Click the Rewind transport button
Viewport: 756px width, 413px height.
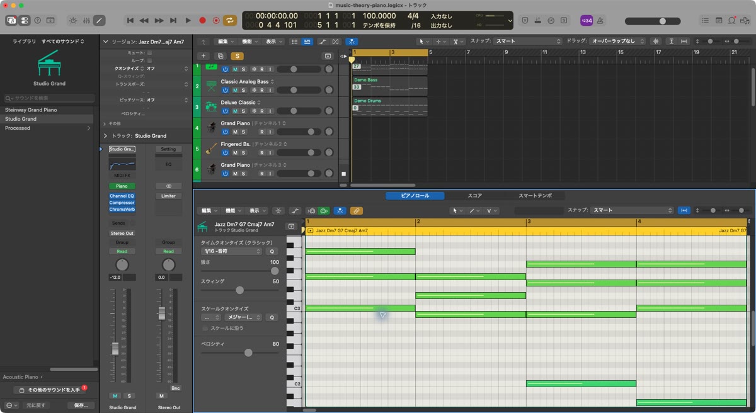144,20
